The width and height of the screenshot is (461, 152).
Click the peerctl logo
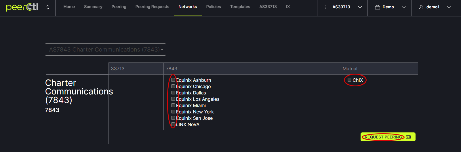[x=22, y=7]
